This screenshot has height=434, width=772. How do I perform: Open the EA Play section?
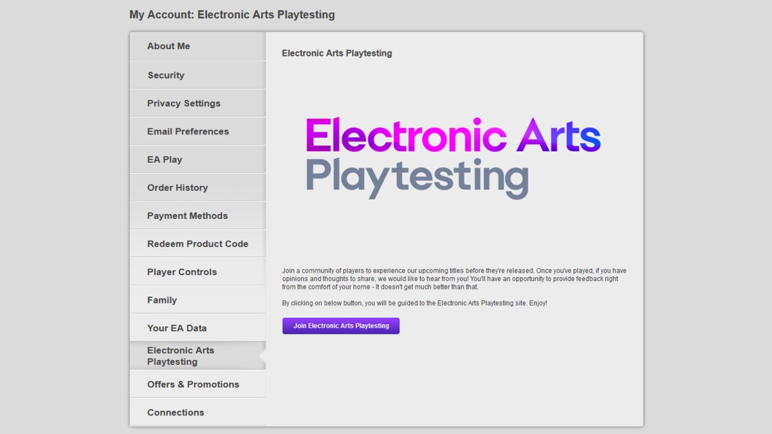pyautogui.click(x=198, y=159)
